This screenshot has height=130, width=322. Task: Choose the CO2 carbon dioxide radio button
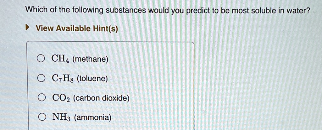(x=42, y=98)
